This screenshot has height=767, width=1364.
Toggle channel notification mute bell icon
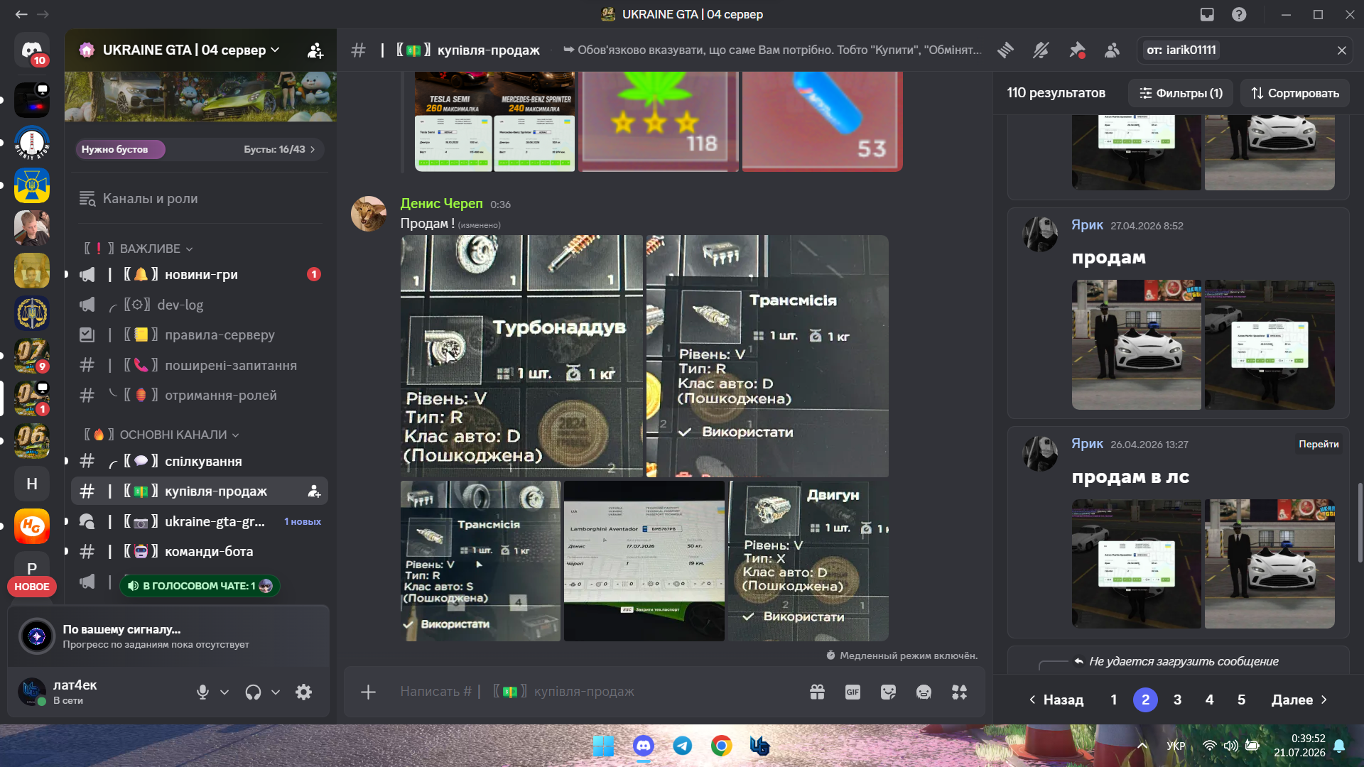coord(1041,50)
